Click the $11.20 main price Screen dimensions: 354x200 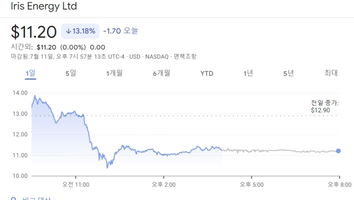pyautogui.click(x=34, y=32)
